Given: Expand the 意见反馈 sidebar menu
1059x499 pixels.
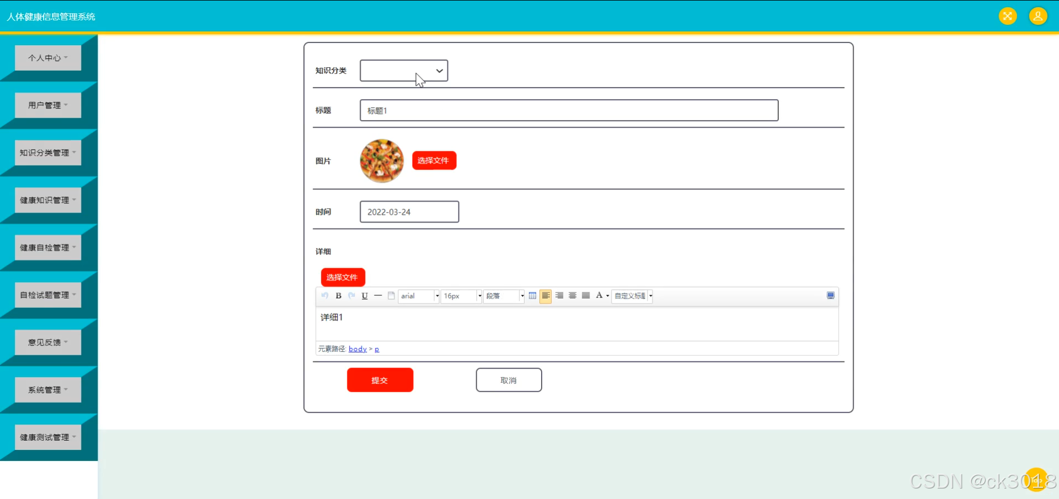Looking at the screenshot, I should pyautogui.click(x=48, y=342).
